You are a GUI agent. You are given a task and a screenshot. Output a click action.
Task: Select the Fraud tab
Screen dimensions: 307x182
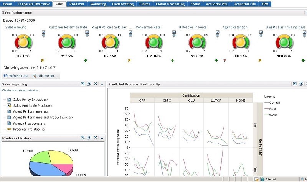coord(195,4)
